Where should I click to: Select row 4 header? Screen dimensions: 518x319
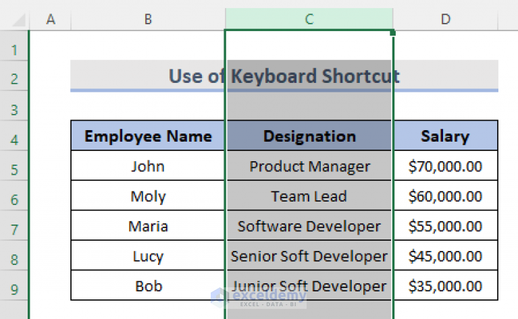pyautogui.click(x=14, y=136)
